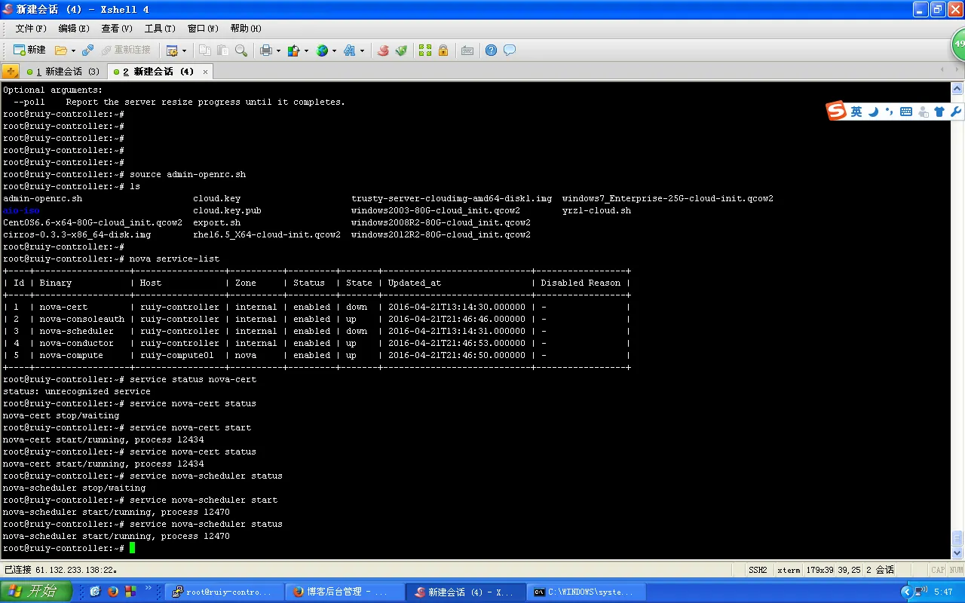Click the 重新连接 reconnect button

126,50
